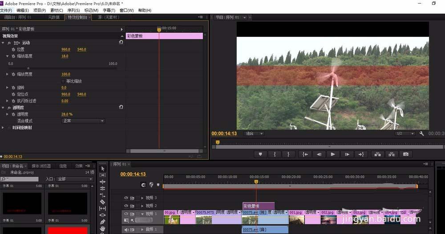
Task: Mute the 音频 1 track speaker icon
Action: click(x=126, y=230)
